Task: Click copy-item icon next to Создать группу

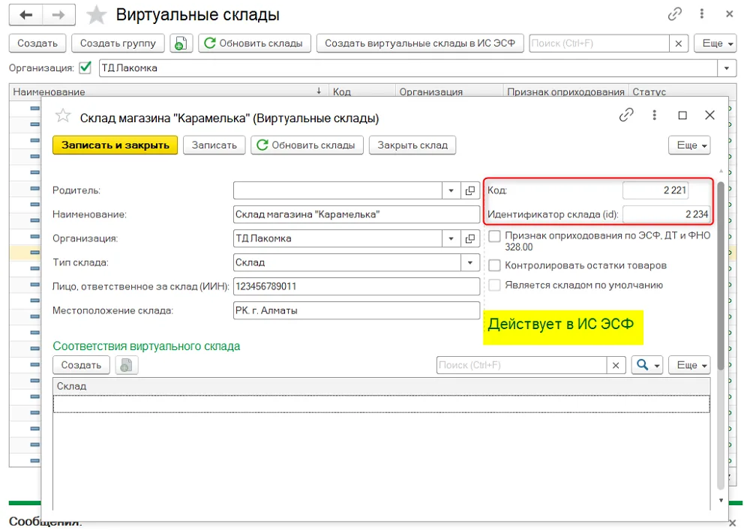Action: point(181,43)
